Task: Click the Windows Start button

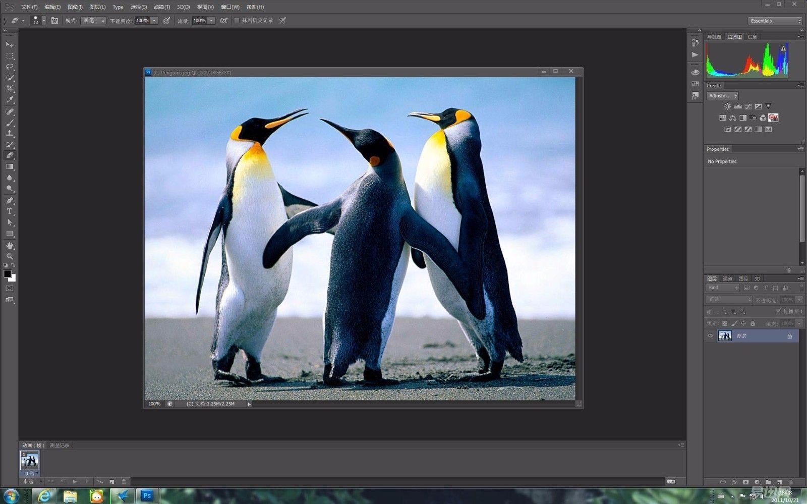Action: (x=11, y=496)
